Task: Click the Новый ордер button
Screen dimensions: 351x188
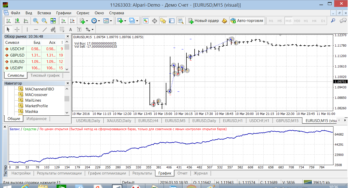Action: pos(204,21)
